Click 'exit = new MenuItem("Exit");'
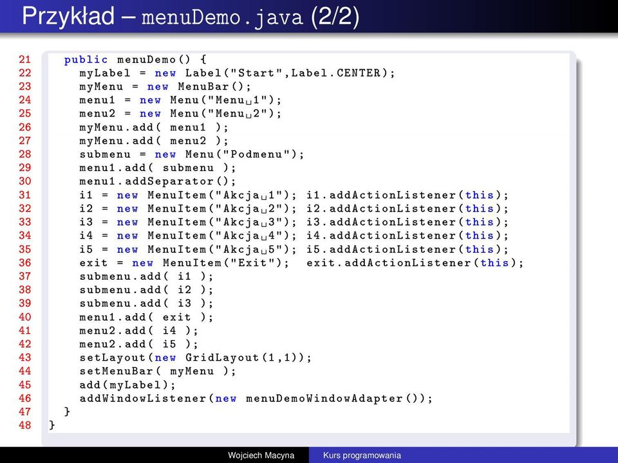Screen dimensions: 618x463 pos(185,263)
